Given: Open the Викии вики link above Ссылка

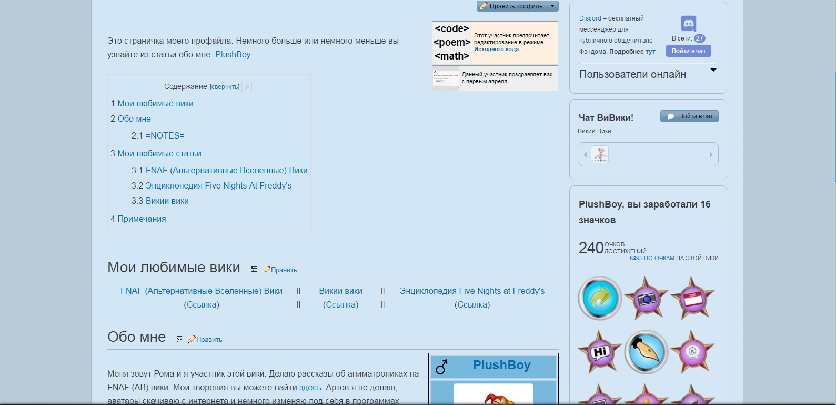Looking at the screenshot, I should [340, 291].
